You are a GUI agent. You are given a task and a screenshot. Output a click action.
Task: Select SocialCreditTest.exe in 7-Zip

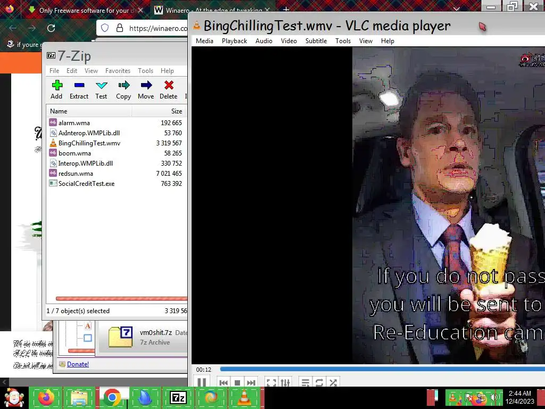tap(116, 183)
